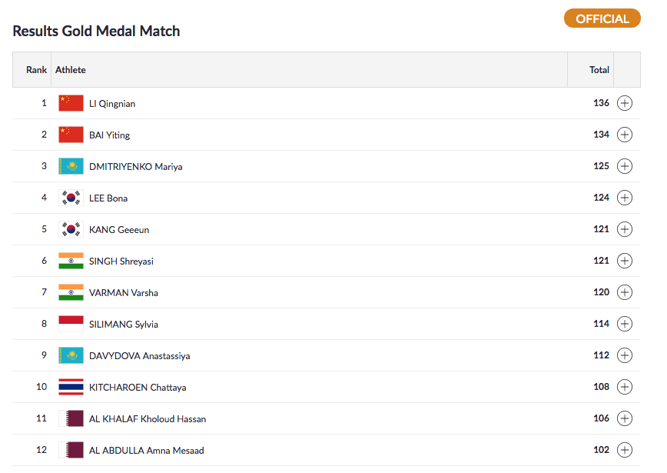Viewport: 667px width, 473px height.
Task: Click the Athlete column header
Action: pos(71,70)
